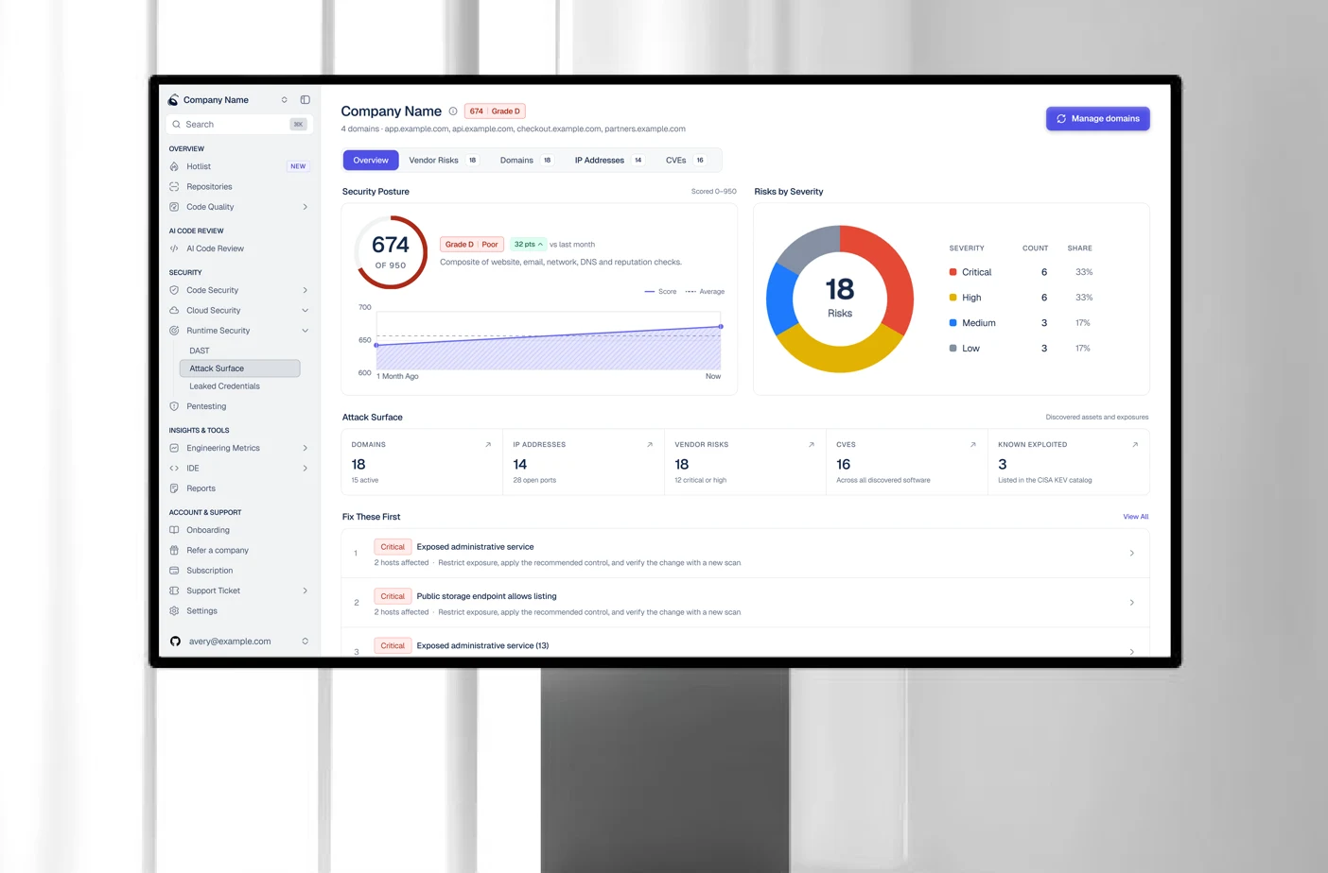Expand the Code Quality menu

coord(305,207)
